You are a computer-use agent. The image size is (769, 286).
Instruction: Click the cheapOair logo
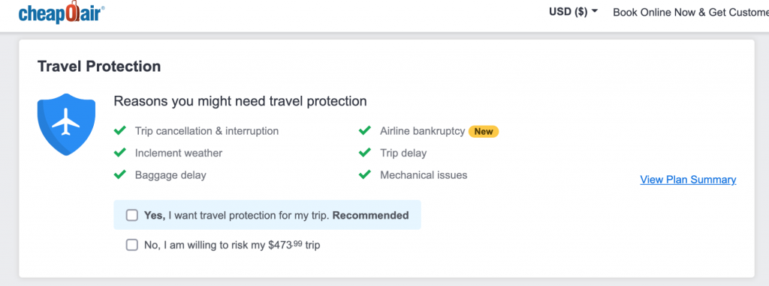(62, 12)
